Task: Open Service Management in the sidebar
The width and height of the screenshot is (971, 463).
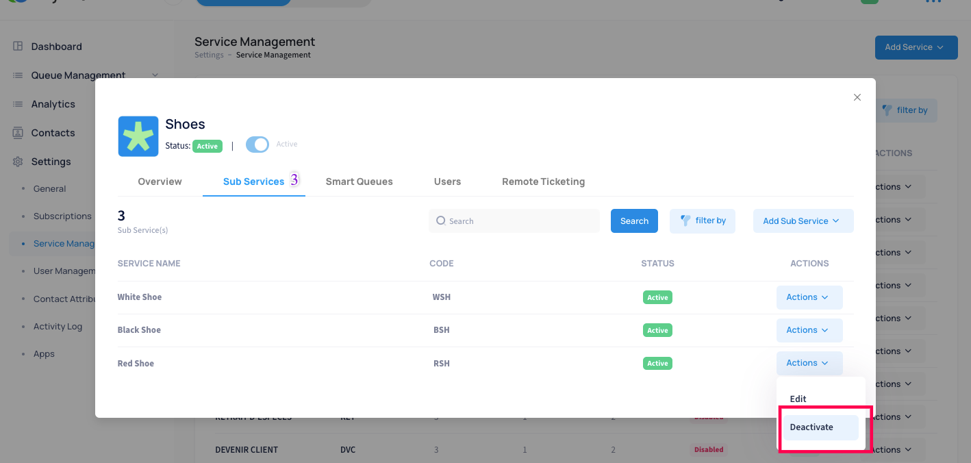Action: [x=64, y=244]
